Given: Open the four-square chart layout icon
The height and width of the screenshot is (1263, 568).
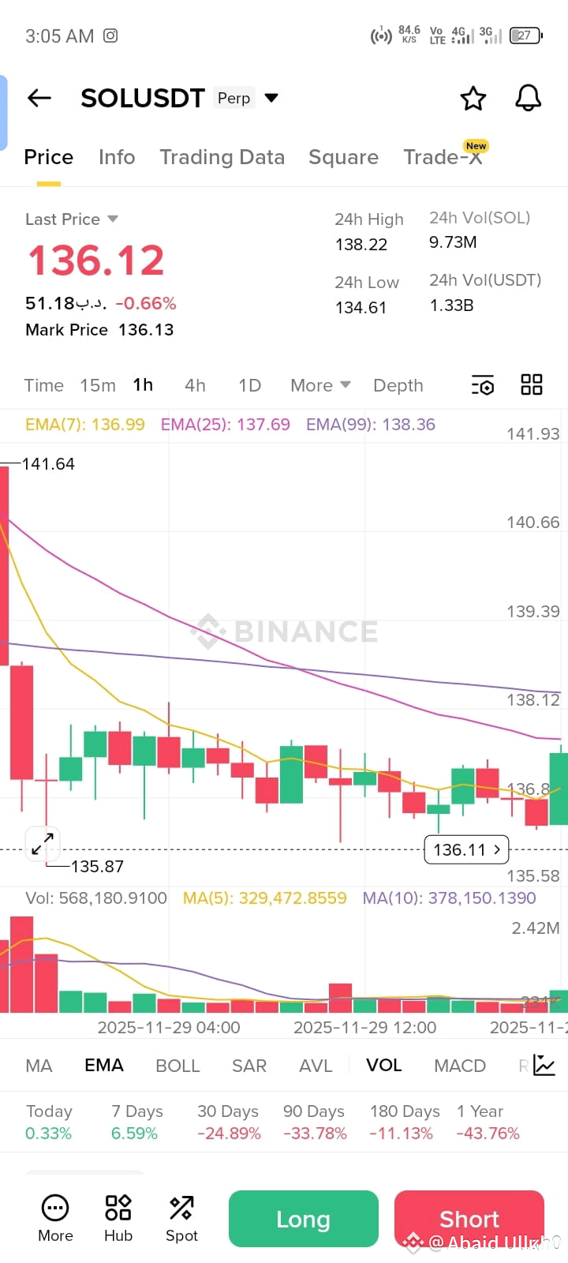Looking at the screenshot, I should pos(532,385).
